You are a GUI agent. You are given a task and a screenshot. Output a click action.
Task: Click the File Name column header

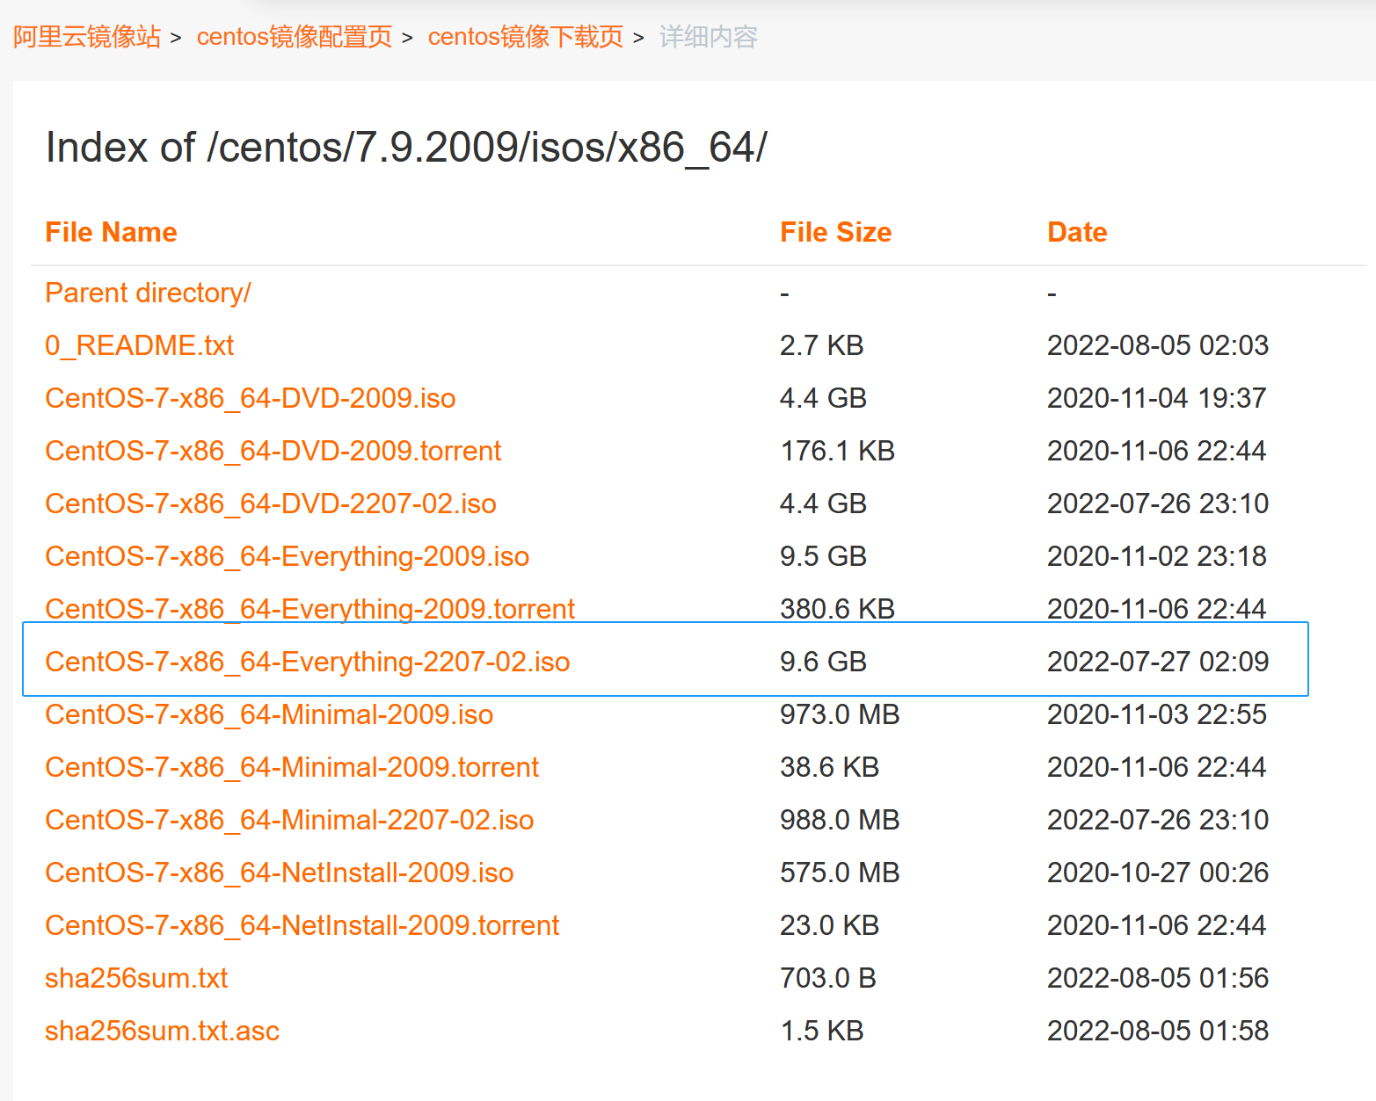[111, 232]
